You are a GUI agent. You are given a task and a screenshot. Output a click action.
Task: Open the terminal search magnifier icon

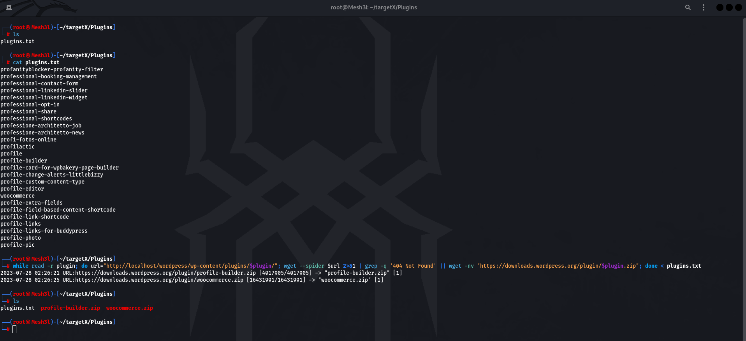point(688,7)
